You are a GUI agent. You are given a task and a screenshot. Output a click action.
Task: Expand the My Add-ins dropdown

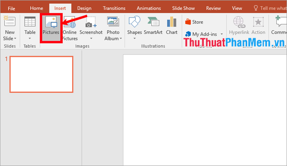(x=222, y=34)
